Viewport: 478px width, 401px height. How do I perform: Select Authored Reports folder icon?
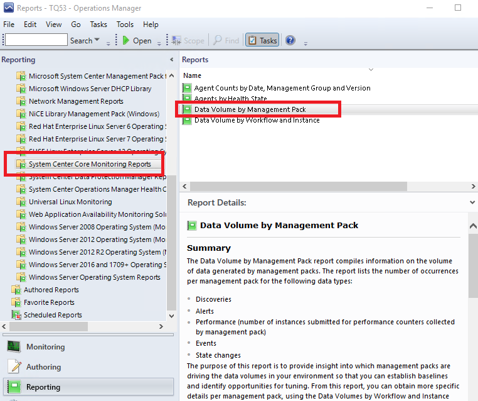(16, 290)
